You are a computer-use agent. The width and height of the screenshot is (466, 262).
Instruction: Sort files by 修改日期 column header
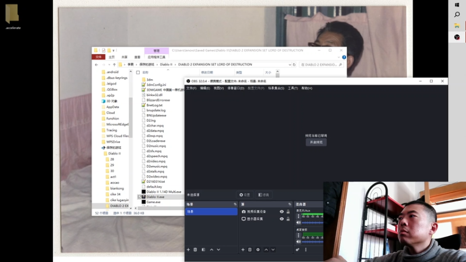click(x=207, y=72)
